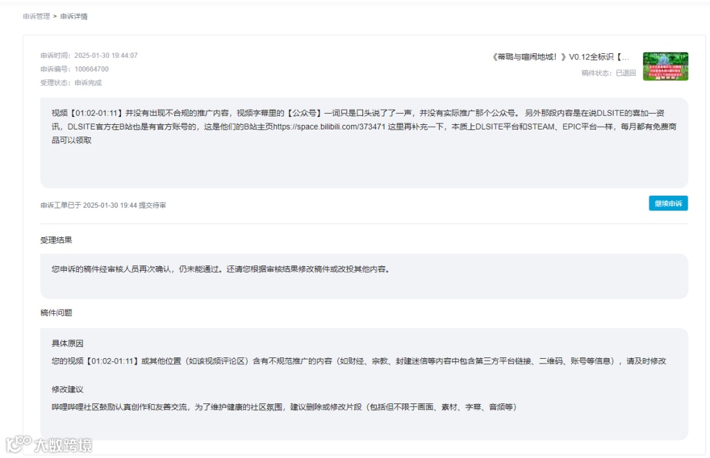This screenshot has height=458, width=710.
Task: Click the 继续申诉 button
Action: tap(668, 203)
